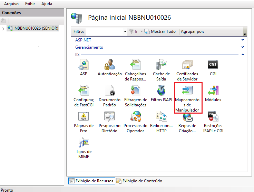This screenshot has width=254, height=192.
Task: Click the Ir filter button
Action: 133,31
